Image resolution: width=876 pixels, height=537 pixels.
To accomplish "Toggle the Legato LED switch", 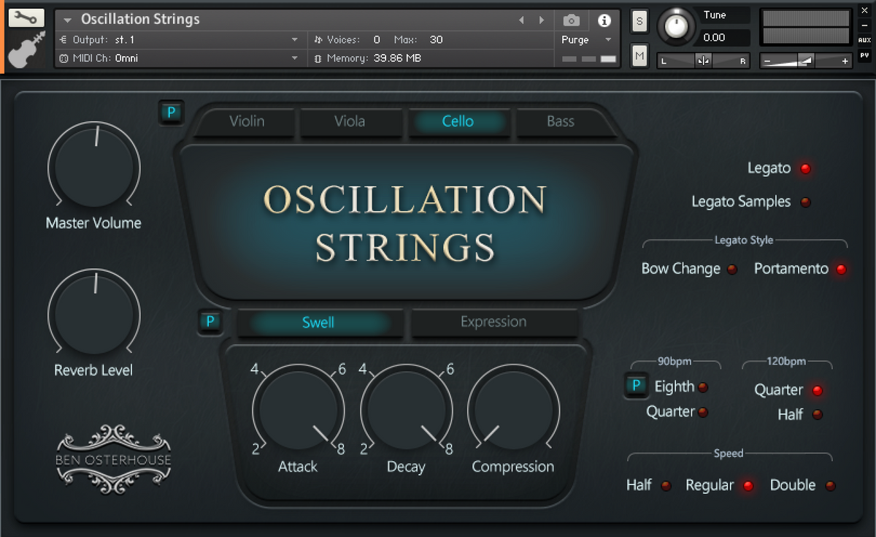I will (805, 169).
